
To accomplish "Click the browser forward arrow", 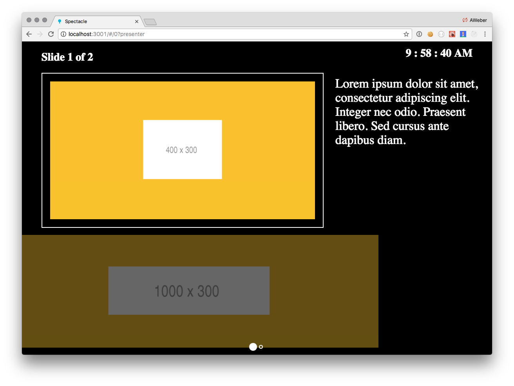I will [40, 34].
